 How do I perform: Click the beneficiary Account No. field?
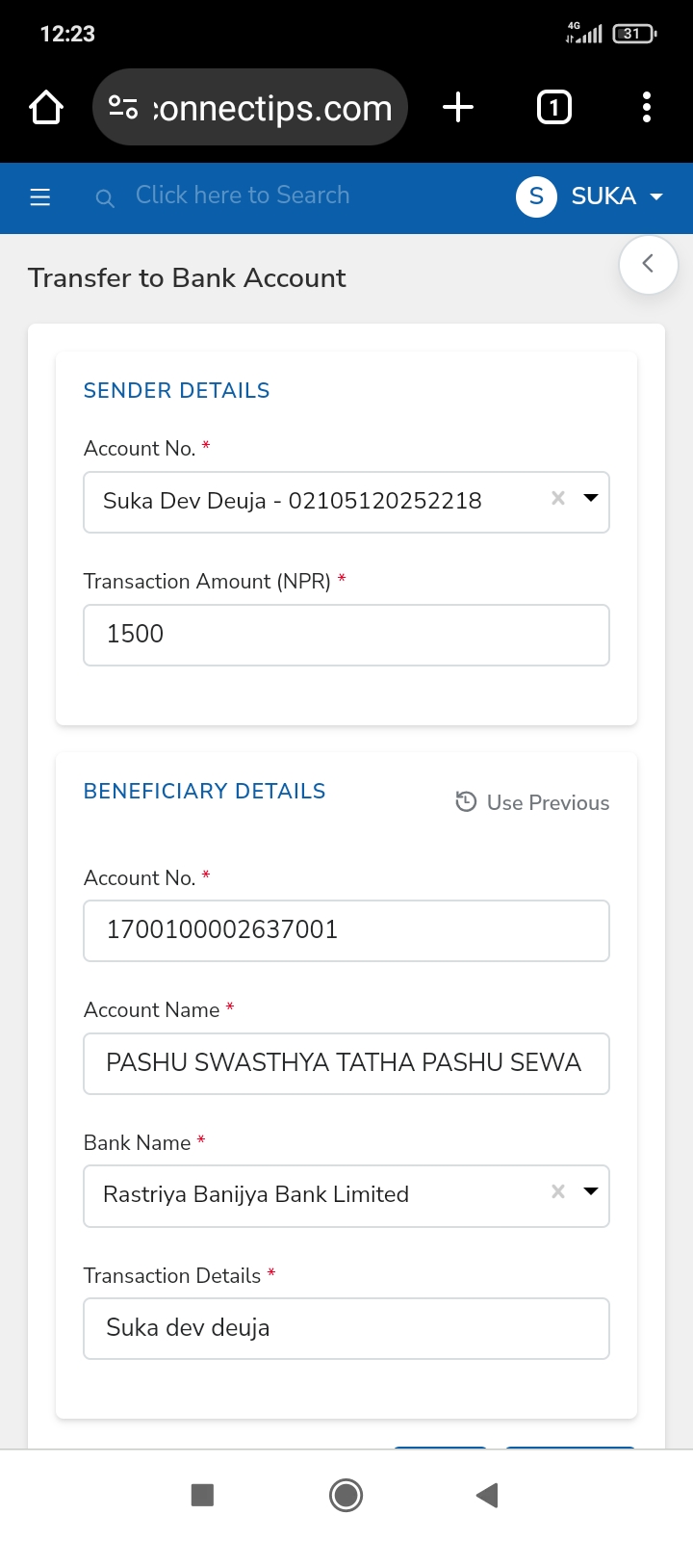click(x=346, y=930)
